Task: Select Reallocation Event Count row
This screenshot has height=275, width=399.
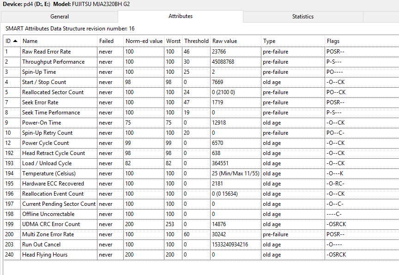Action: [x=201, y=194]
